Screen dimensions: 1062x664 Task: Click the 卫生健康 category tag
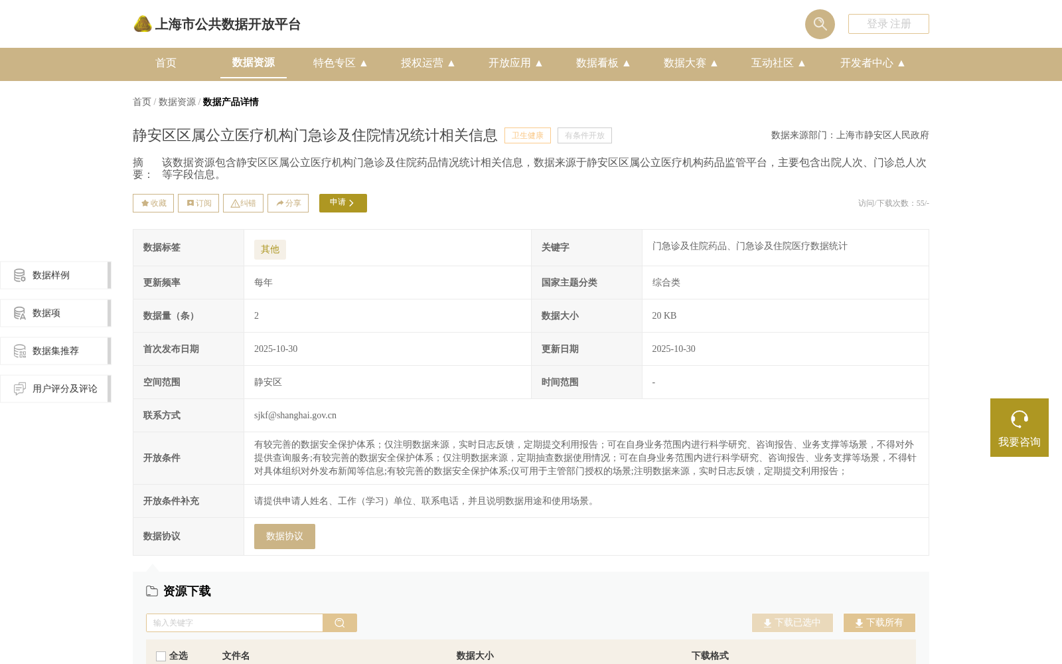[528, 135]
